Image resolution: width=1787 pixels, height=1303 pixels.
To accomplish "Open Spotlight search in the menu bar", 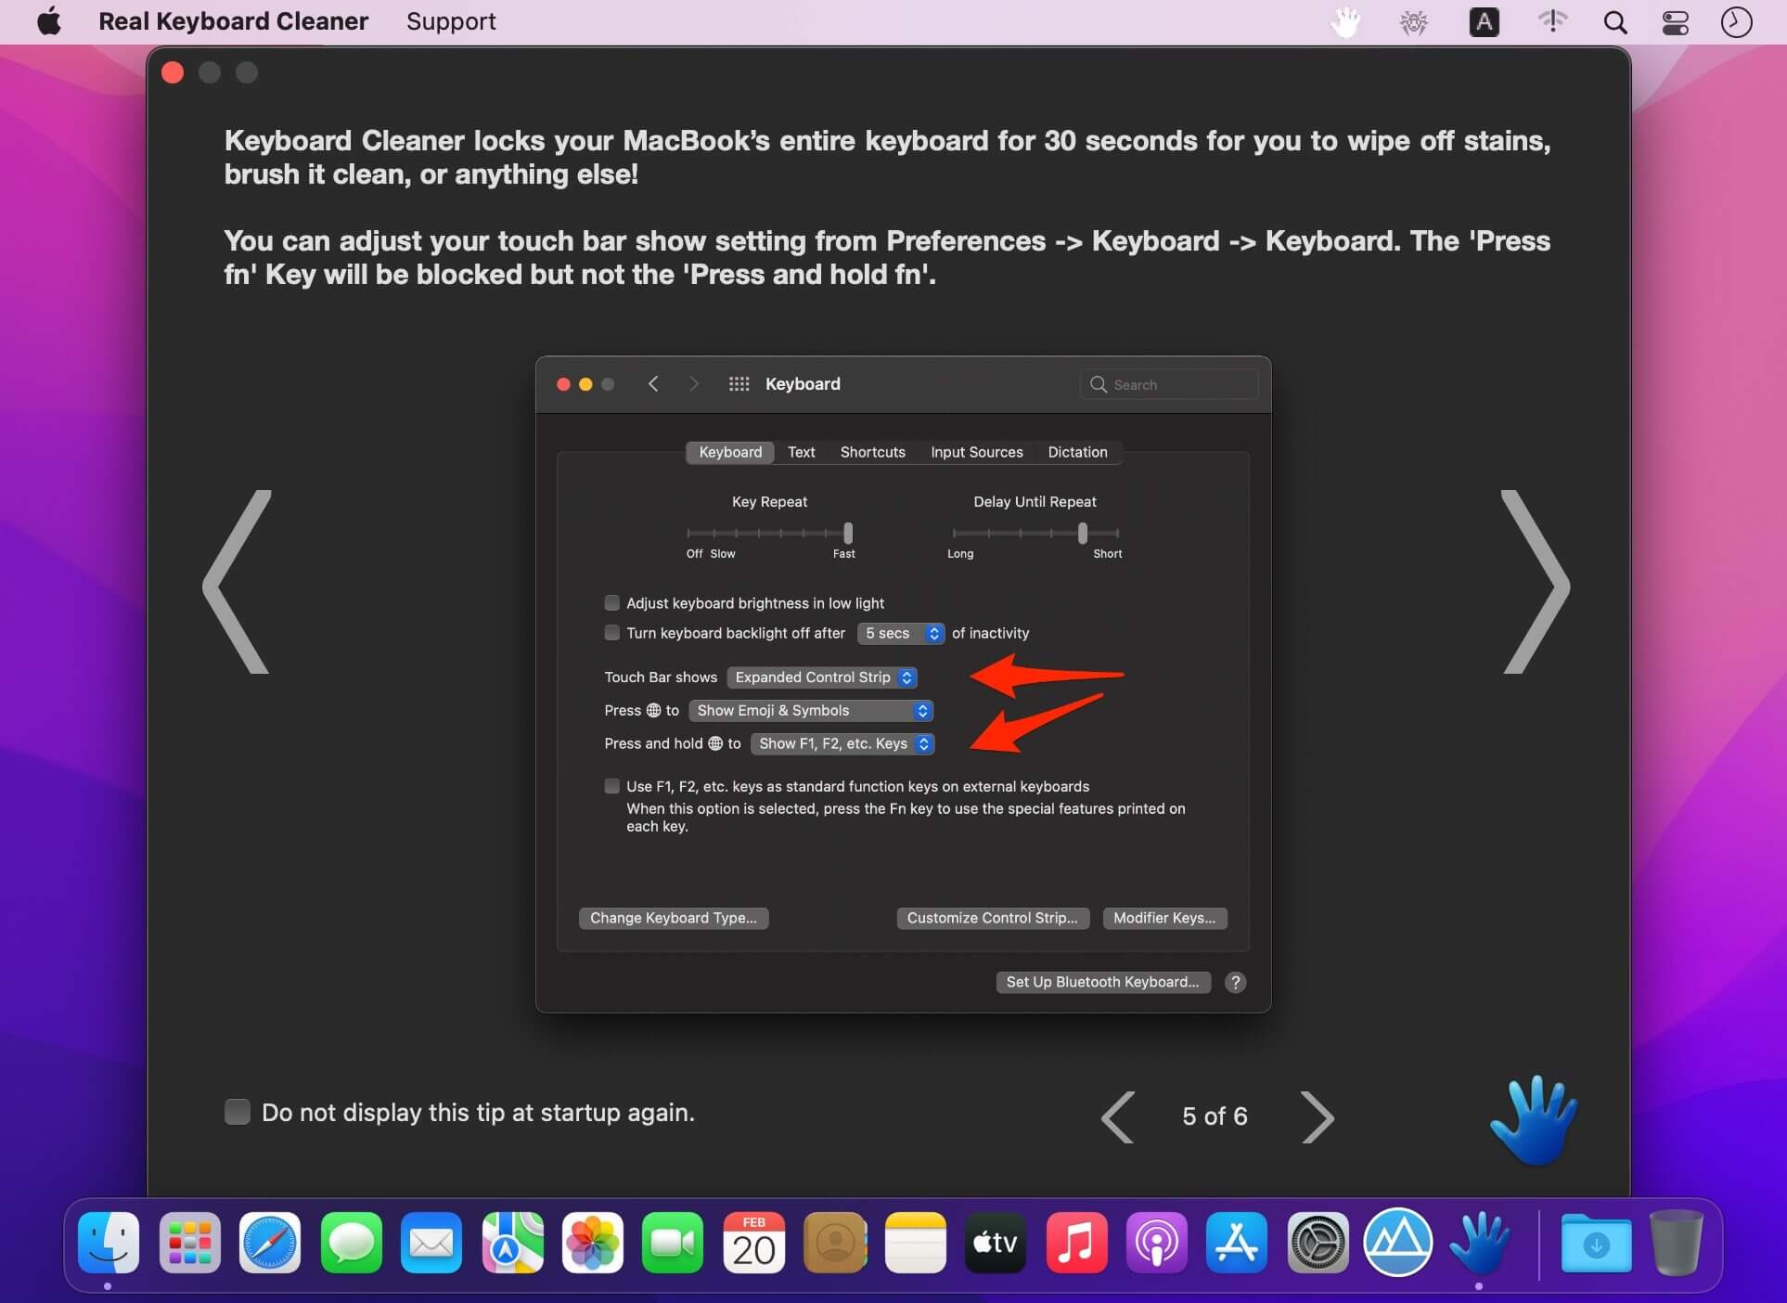I will 1614,22.
